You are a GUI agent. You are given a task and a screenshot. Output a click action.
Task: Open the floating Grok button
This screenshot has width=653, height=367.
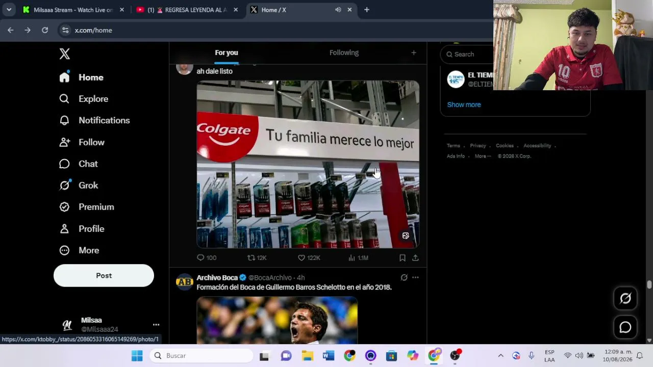[x=625, y=299]
